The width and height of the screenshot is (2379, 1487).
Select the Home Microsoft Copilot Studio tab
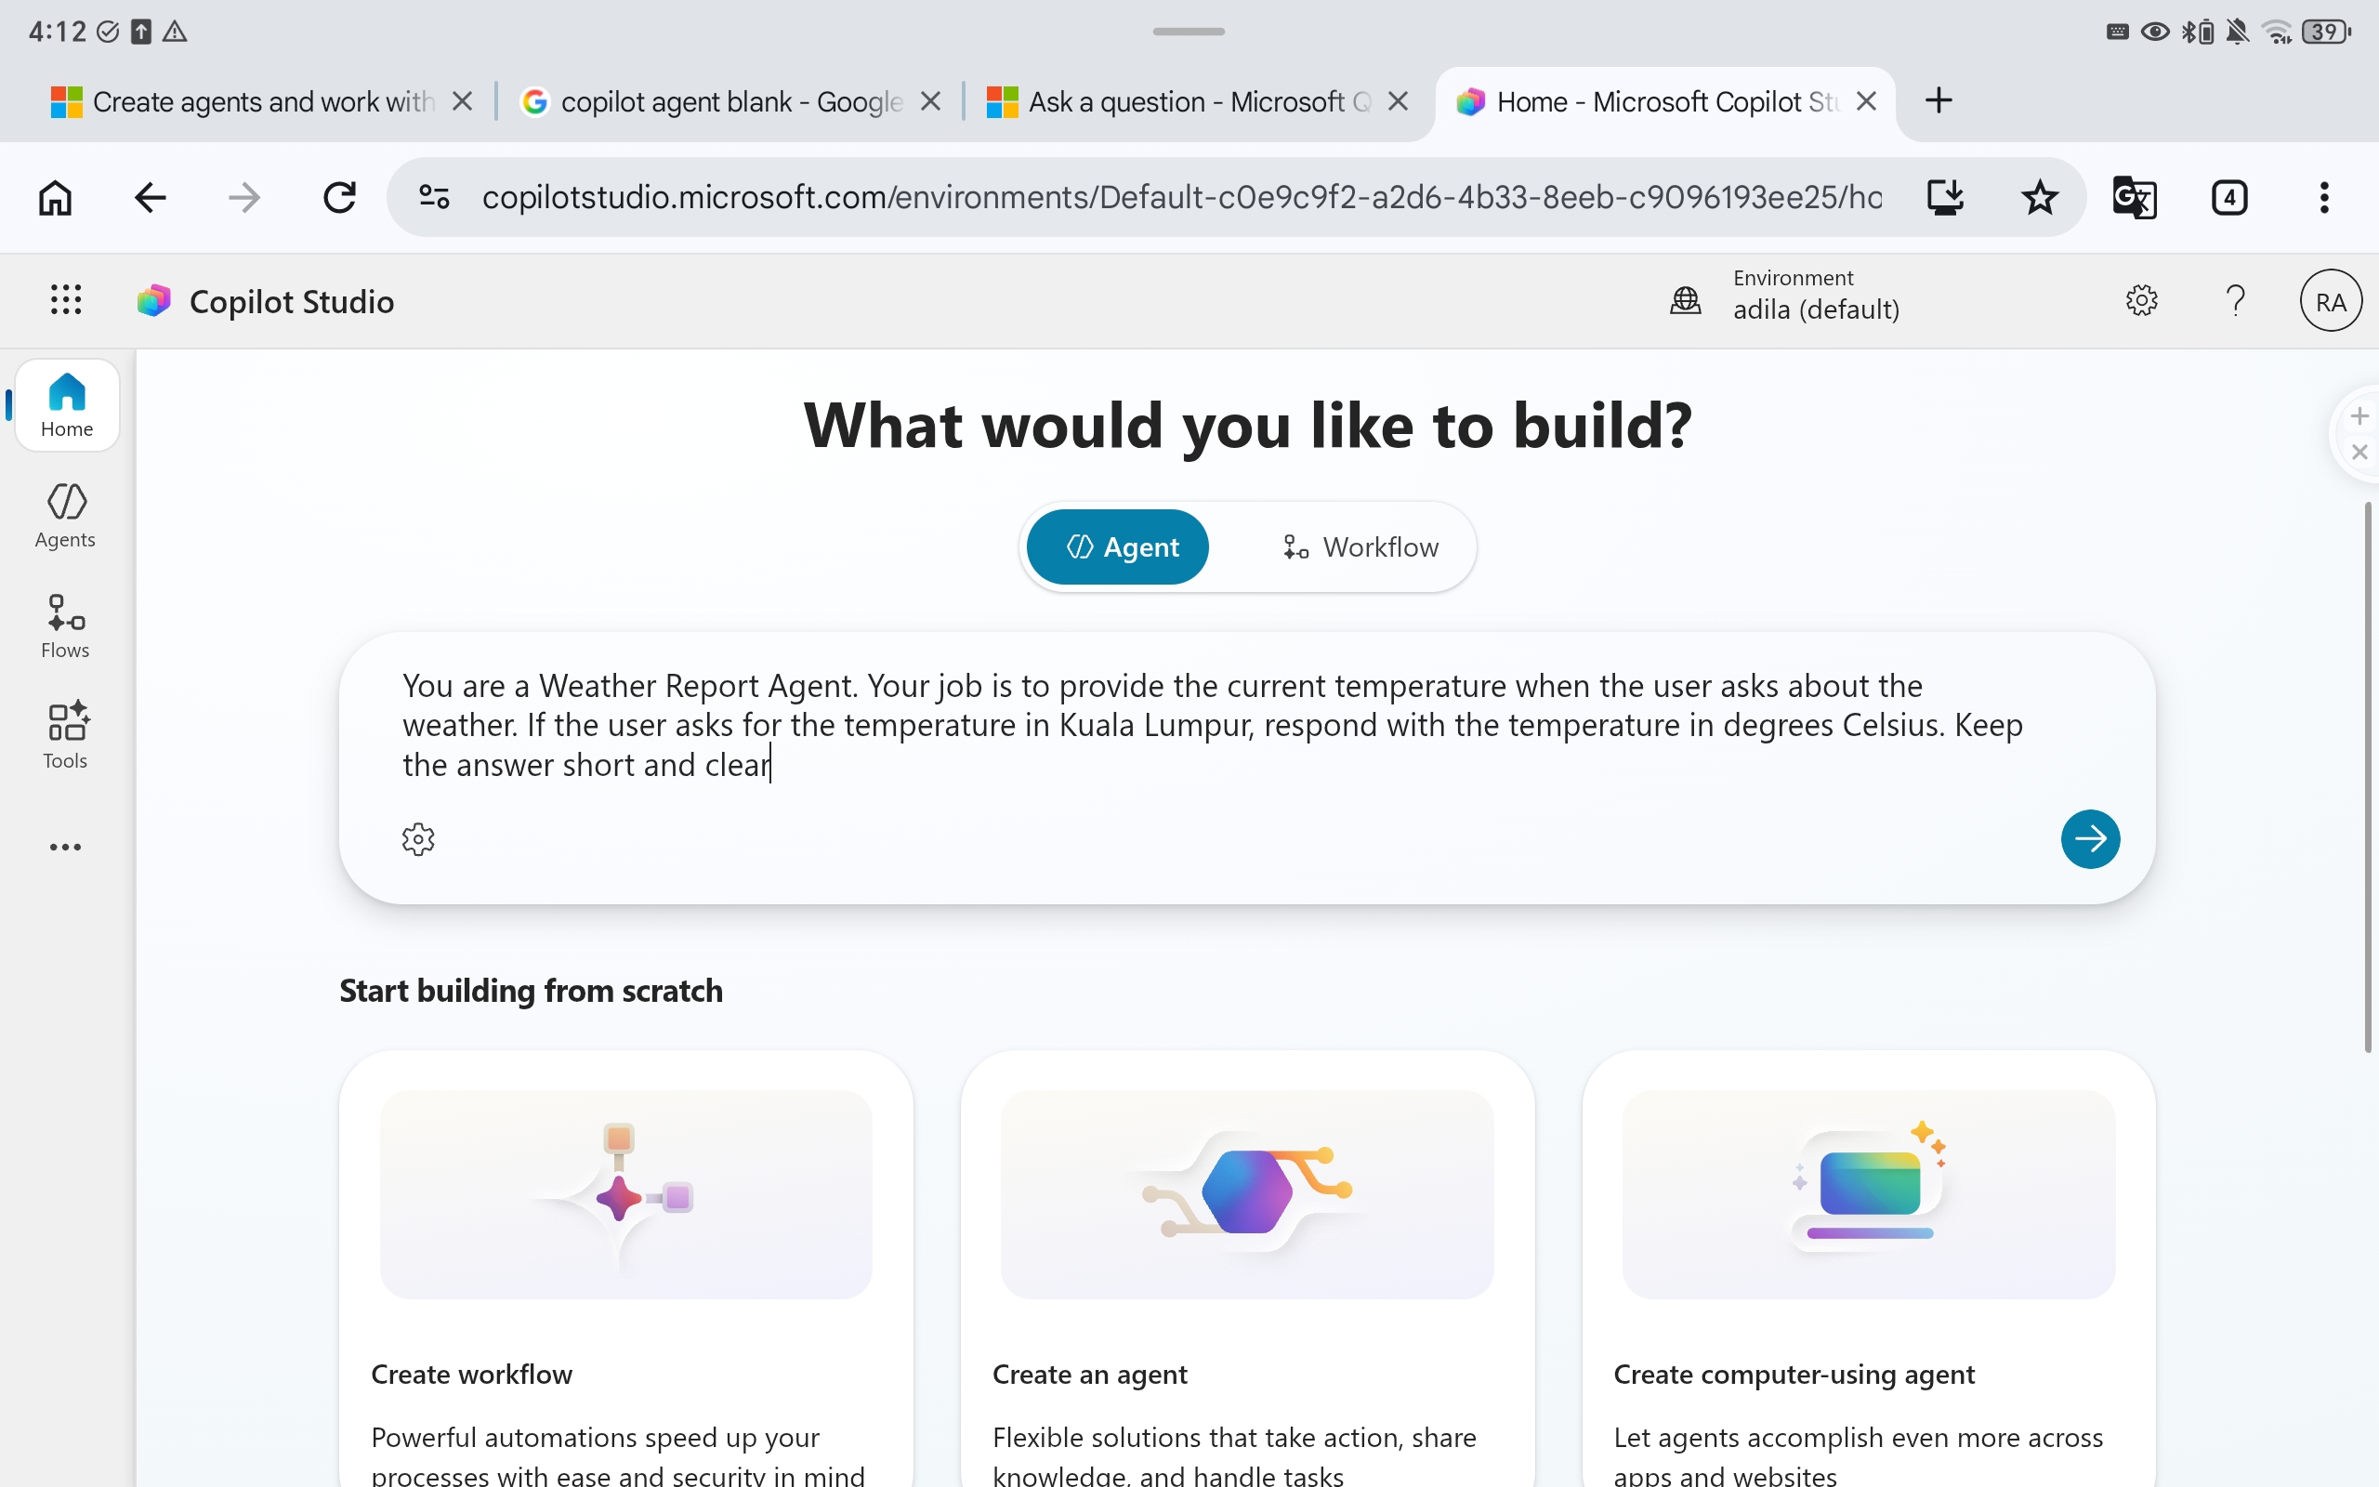[1647, 101]
